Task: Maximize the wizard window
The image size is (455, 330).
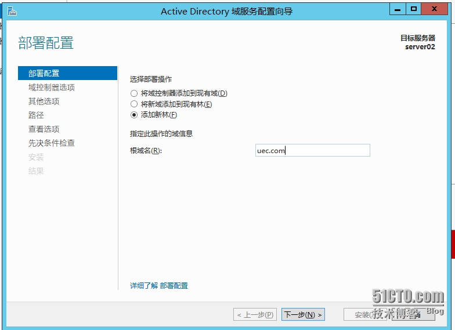Action: point(413,9)
